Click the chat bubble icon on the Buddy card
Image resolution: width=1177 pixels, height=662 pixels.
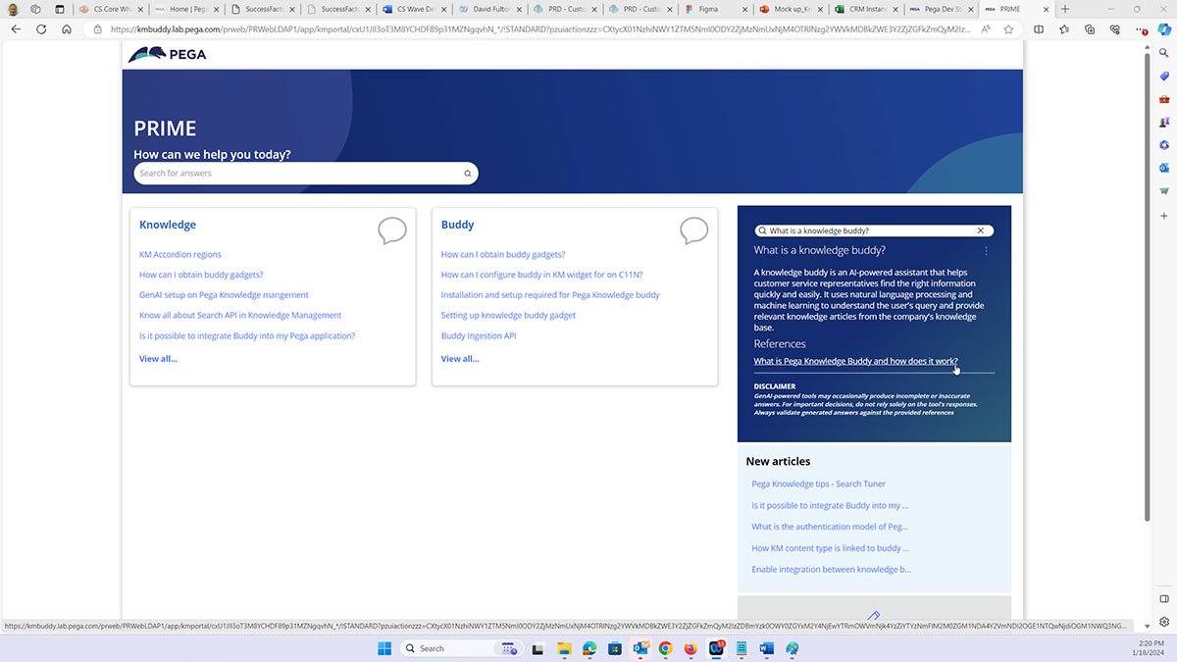tap(694, 231)
